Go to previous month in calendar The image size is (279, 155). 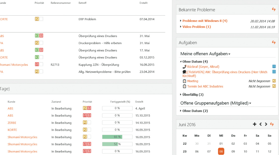(261, 124)
